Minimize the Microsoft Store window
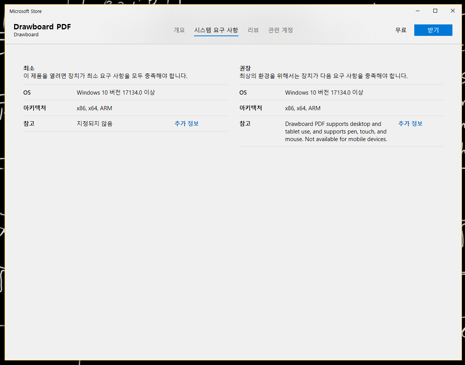The height and width of the screenshot is (365, 465). (418, 11)
